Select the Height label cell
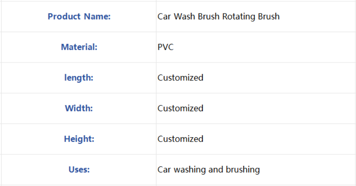 [x=79, y=139]
